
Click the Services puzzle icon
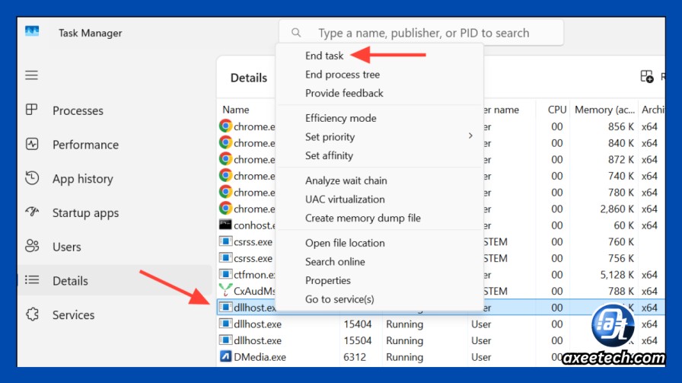[x=32, y=314]
